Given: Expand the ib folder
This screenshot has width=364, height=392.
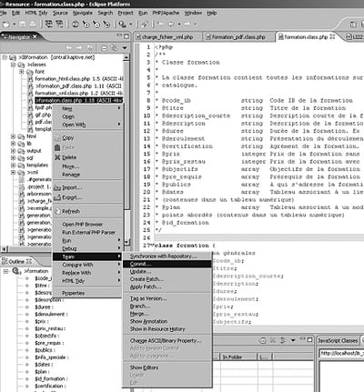Looking at the screenshot, I should pyautogui.click(x=13, y=144).
